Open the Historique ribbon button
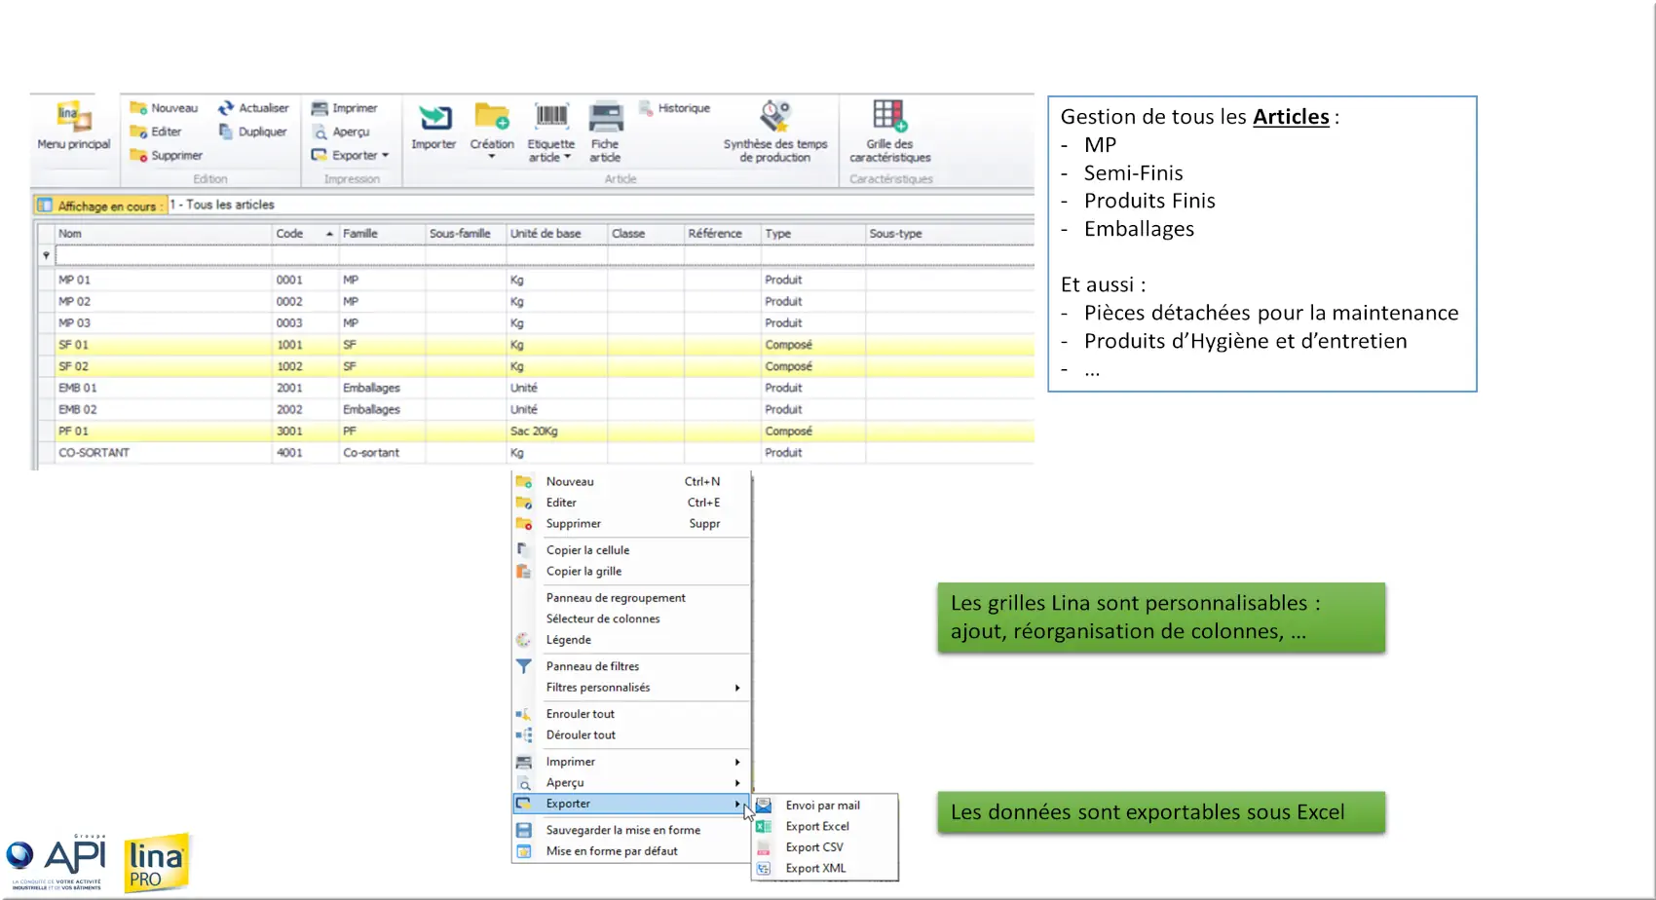The width and height of the screenshot is (1656, 900). (674, 108)
